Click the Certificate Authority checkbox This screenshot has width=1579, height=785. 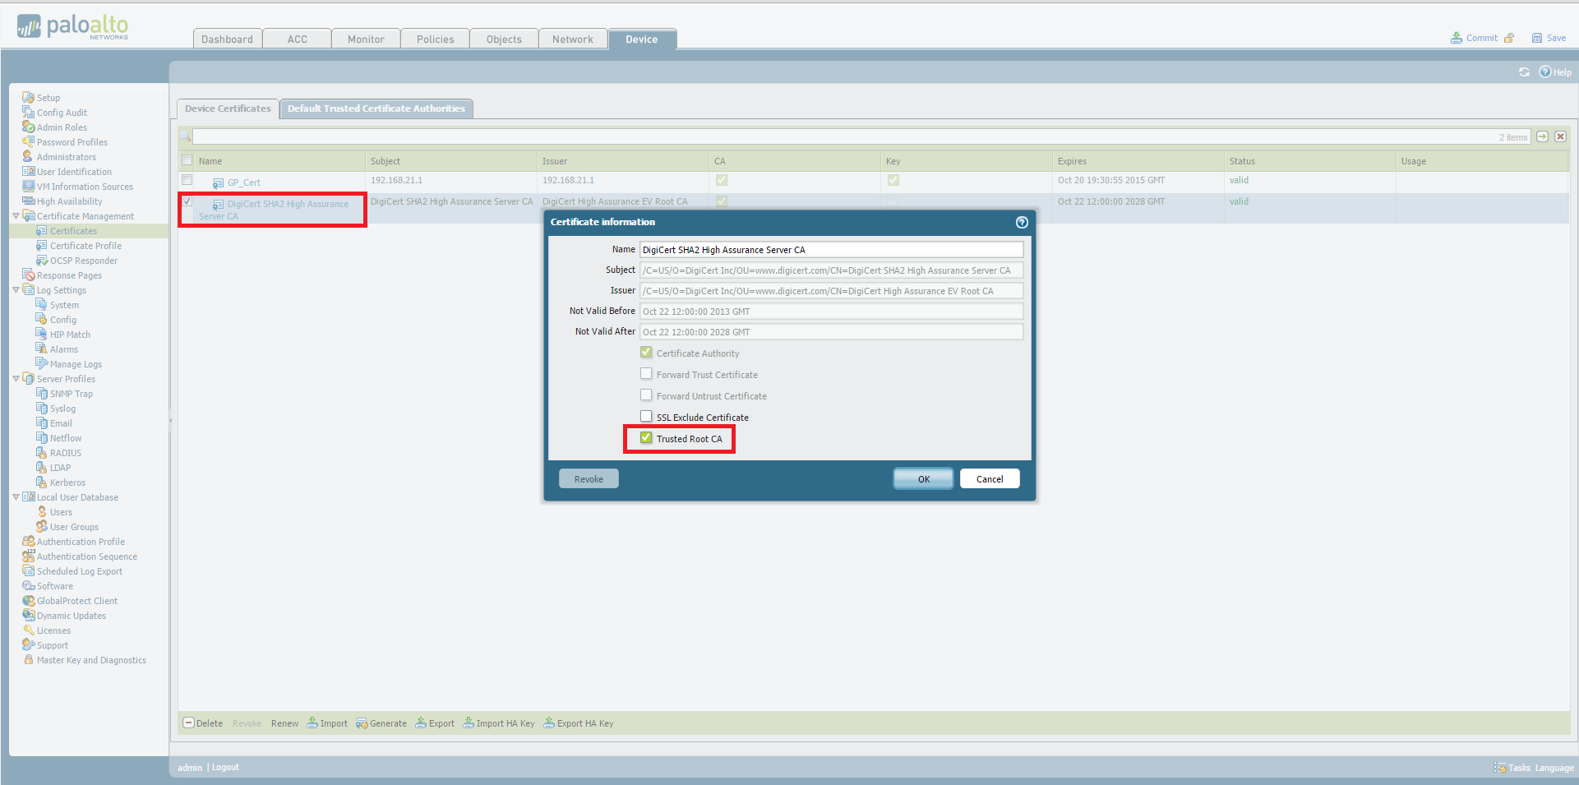pos(646,353)
